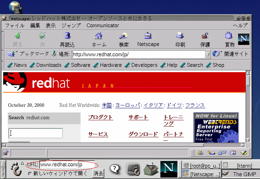The image size is (260, 179).
Task: Click the 消去 clear button
Action: point(99,174)
